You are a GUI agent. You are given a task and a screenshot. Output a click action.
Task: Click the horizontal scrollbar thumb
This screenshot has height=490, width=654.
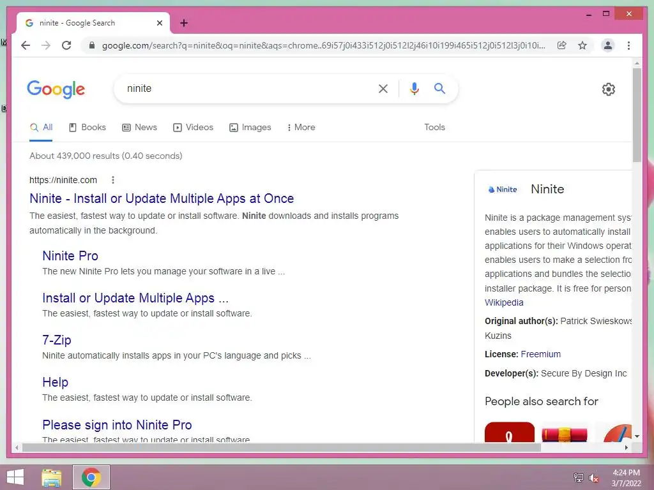pyautogui.click(x=282, y=447)
